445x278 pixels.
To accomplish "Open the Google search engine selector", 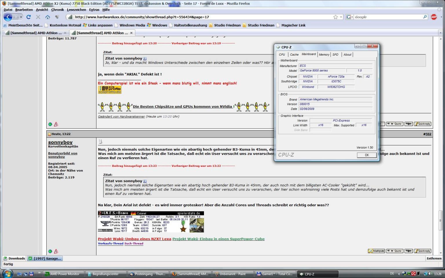I will [350, 17].
